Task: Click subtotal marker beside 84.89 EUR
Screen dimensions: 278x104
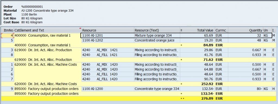Action: point(181,45)
